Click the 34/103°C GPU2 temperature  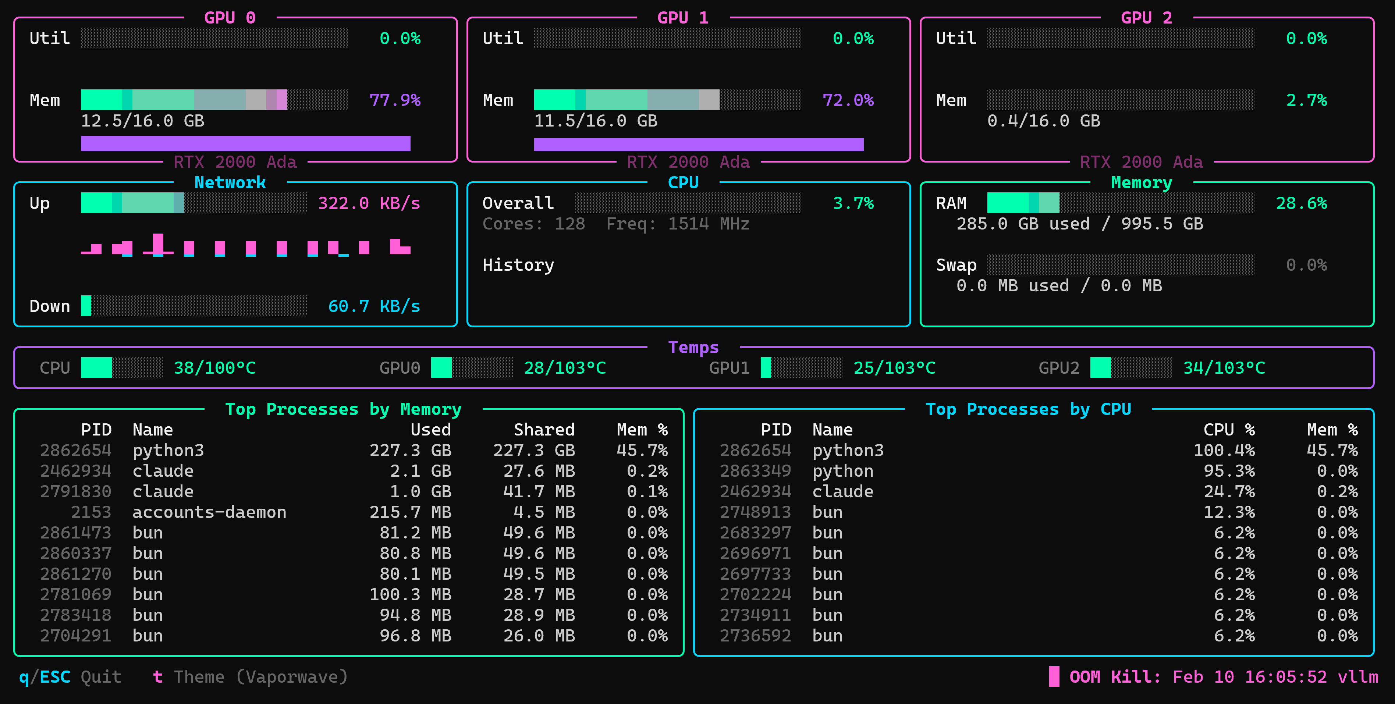pos(1224,368)
